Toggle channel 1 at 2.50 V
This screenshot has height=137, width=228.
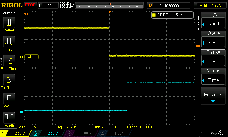click(15, 133)
